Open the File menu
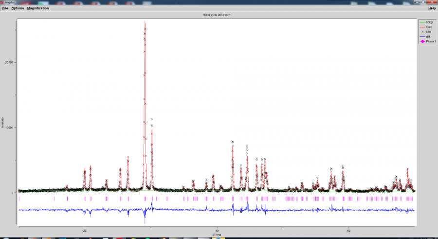This screenshot has height=239, width=438. click(x=5, y=8)
